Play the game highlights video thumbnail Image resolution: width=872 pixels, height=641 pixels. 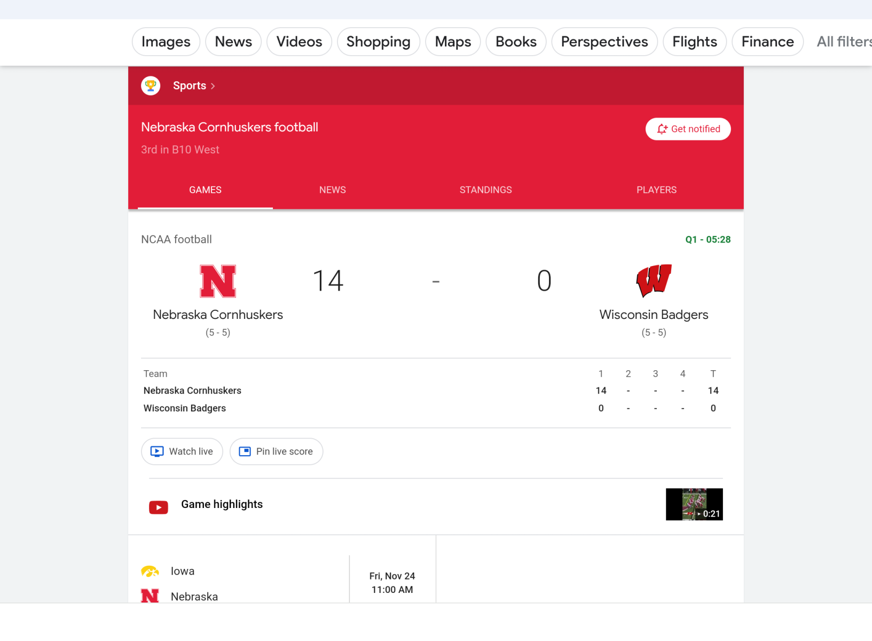click(694, 504)
